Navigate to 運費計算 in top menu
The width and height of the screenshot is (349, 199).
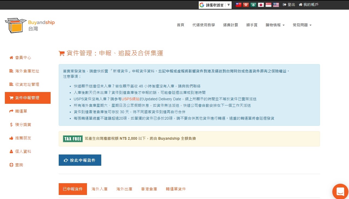(x=231, y=25)
